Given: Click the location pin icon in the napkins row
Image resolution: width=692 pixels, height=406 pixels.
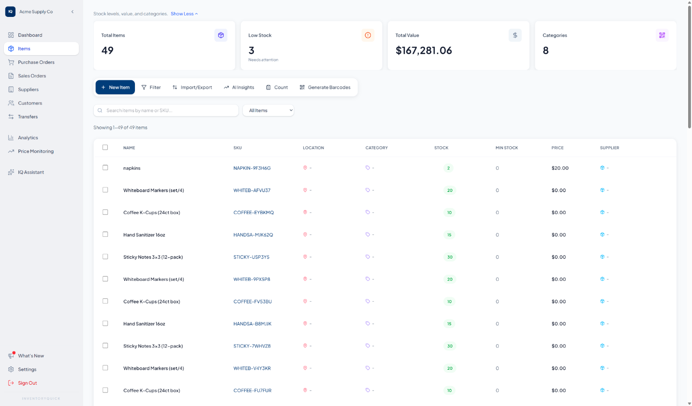Looking at the screenshot, I should pos(304,168).
